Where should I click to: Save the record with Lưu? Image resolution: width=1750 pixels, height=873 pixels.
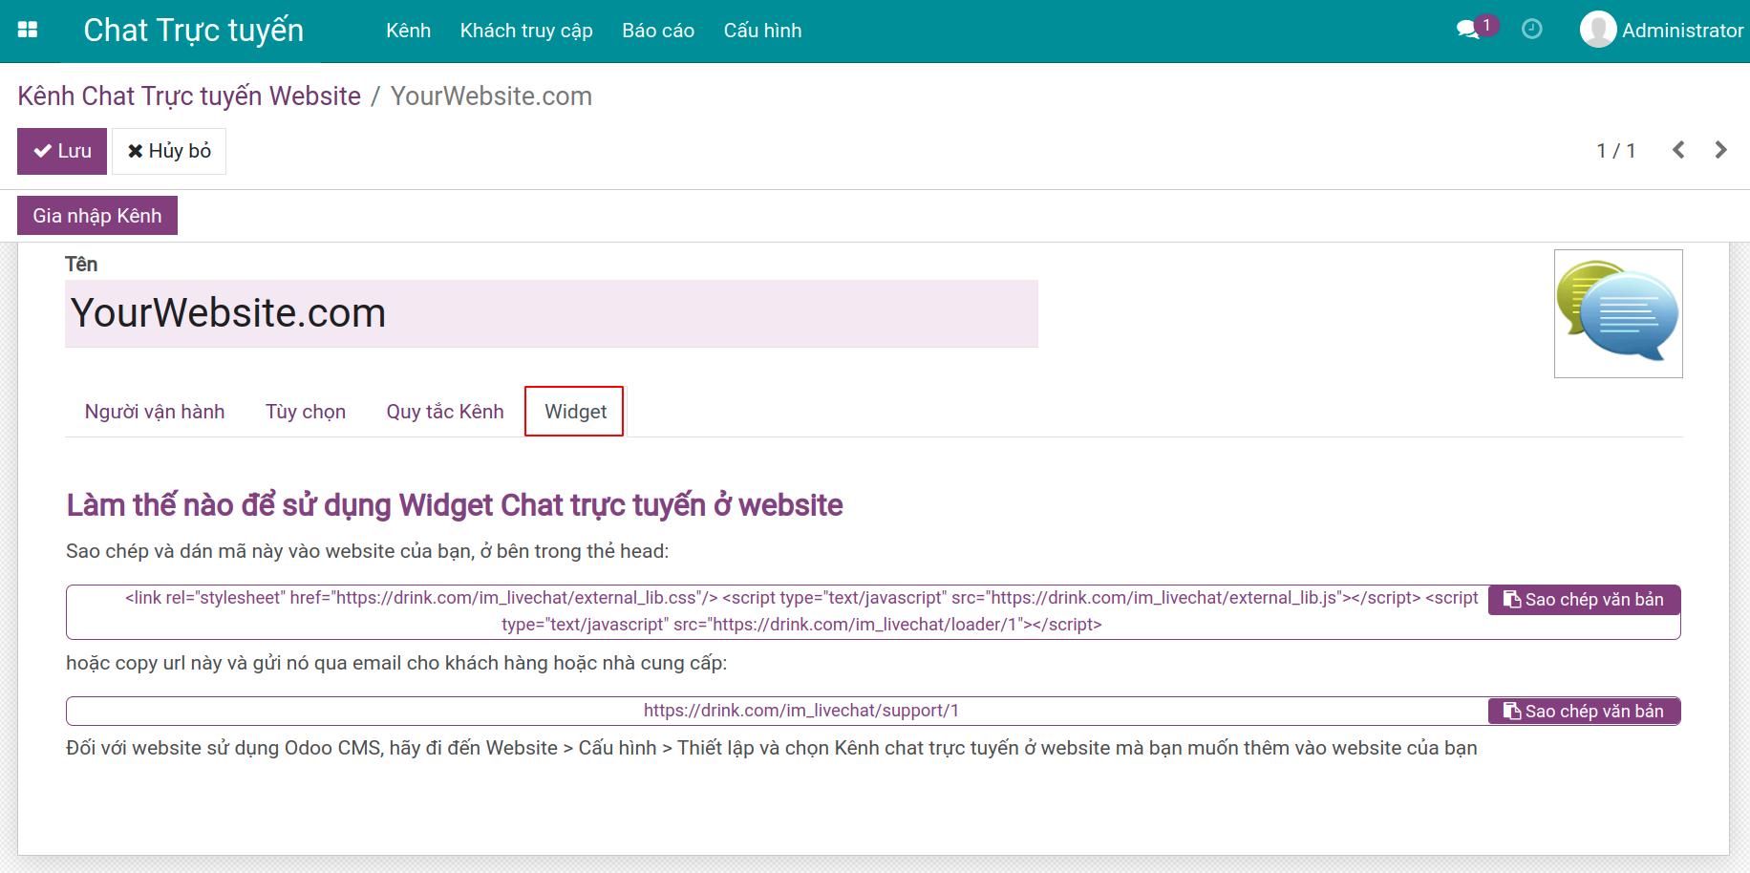tap(62, 151)
